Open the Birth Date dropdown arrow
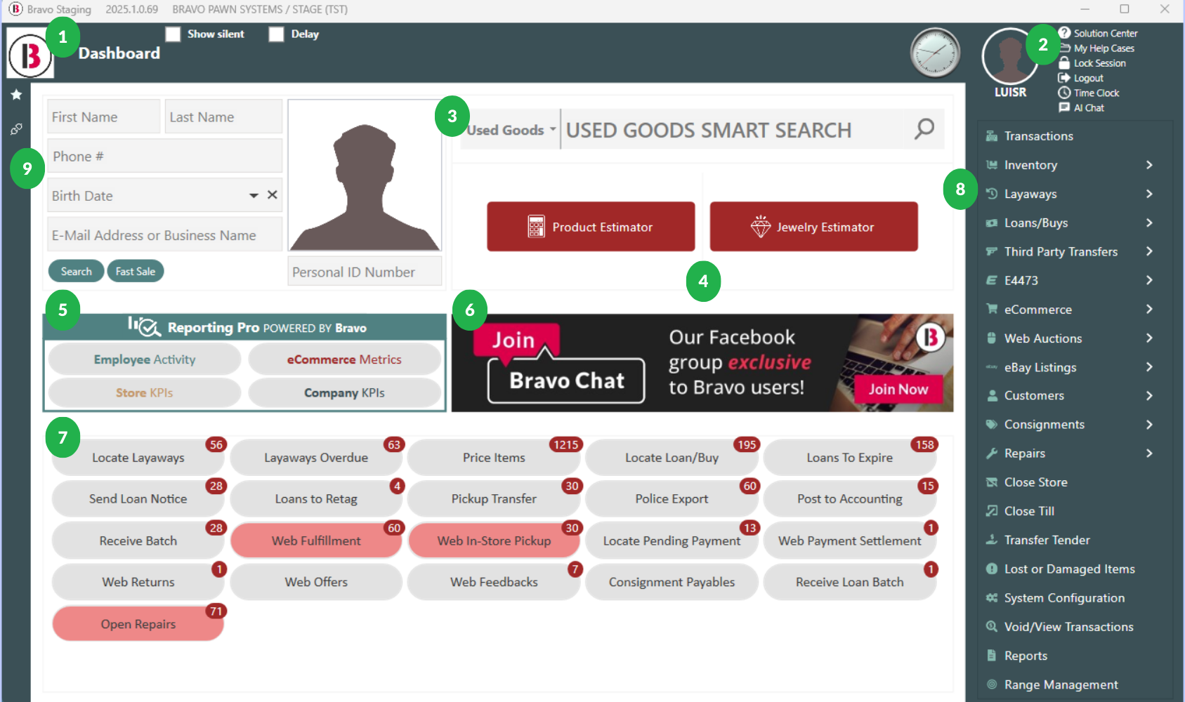1185x702 pixels. [x=254, y=196]
